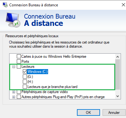The height and width of the screenshot is (118, 126).
Task: Click the Remote Desktop title bar icon
Action: (5, 5)
